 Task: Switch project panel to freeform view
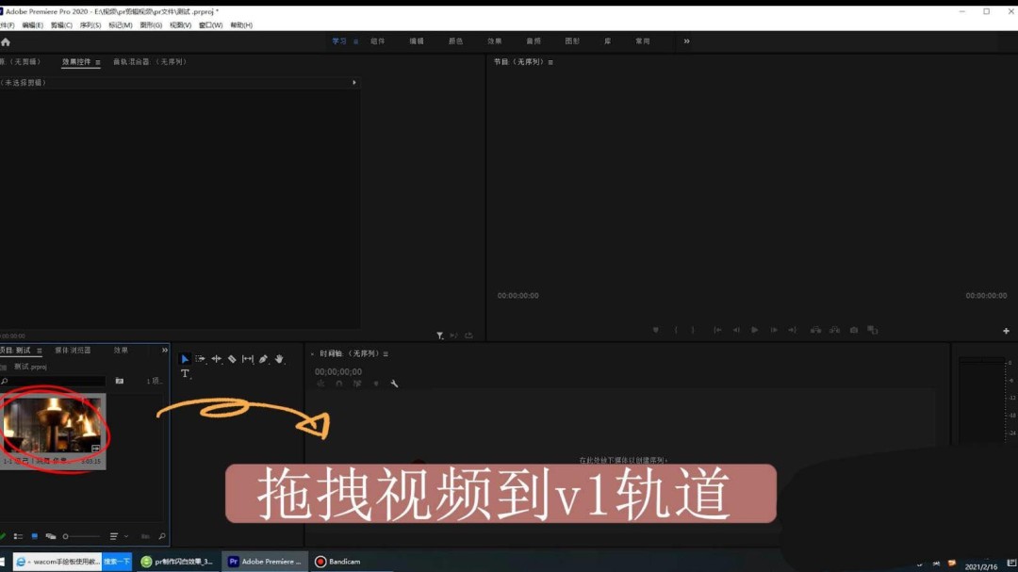point(51,536)
